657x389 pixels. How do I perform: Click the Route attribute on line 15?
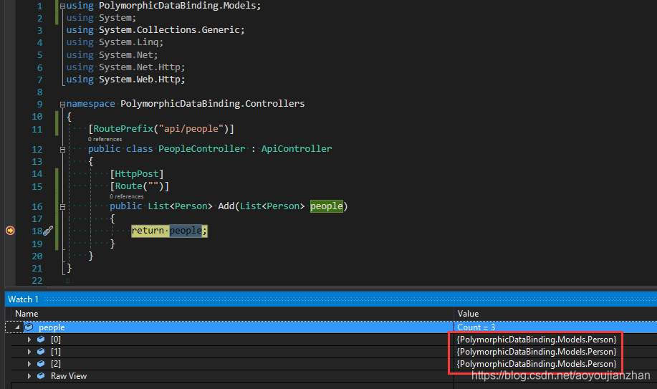129,186
